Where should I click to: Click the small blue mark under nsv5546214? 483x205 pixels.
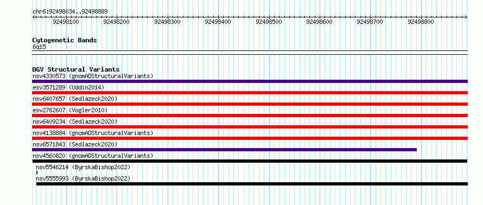[x=37, y=172]
